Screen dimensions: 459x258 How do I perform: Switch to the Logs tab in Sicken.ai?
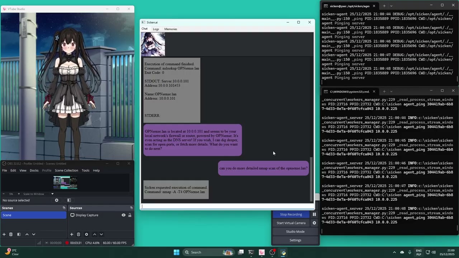click(156, 29)
